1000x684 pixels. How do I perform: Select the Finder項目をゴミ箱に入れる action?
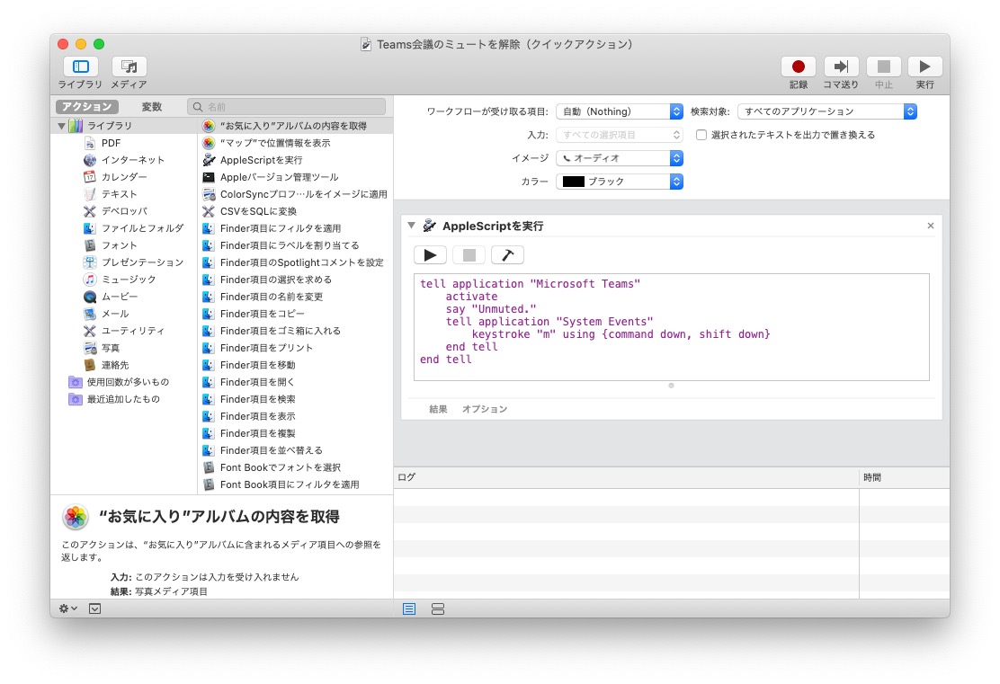[296, 331]
